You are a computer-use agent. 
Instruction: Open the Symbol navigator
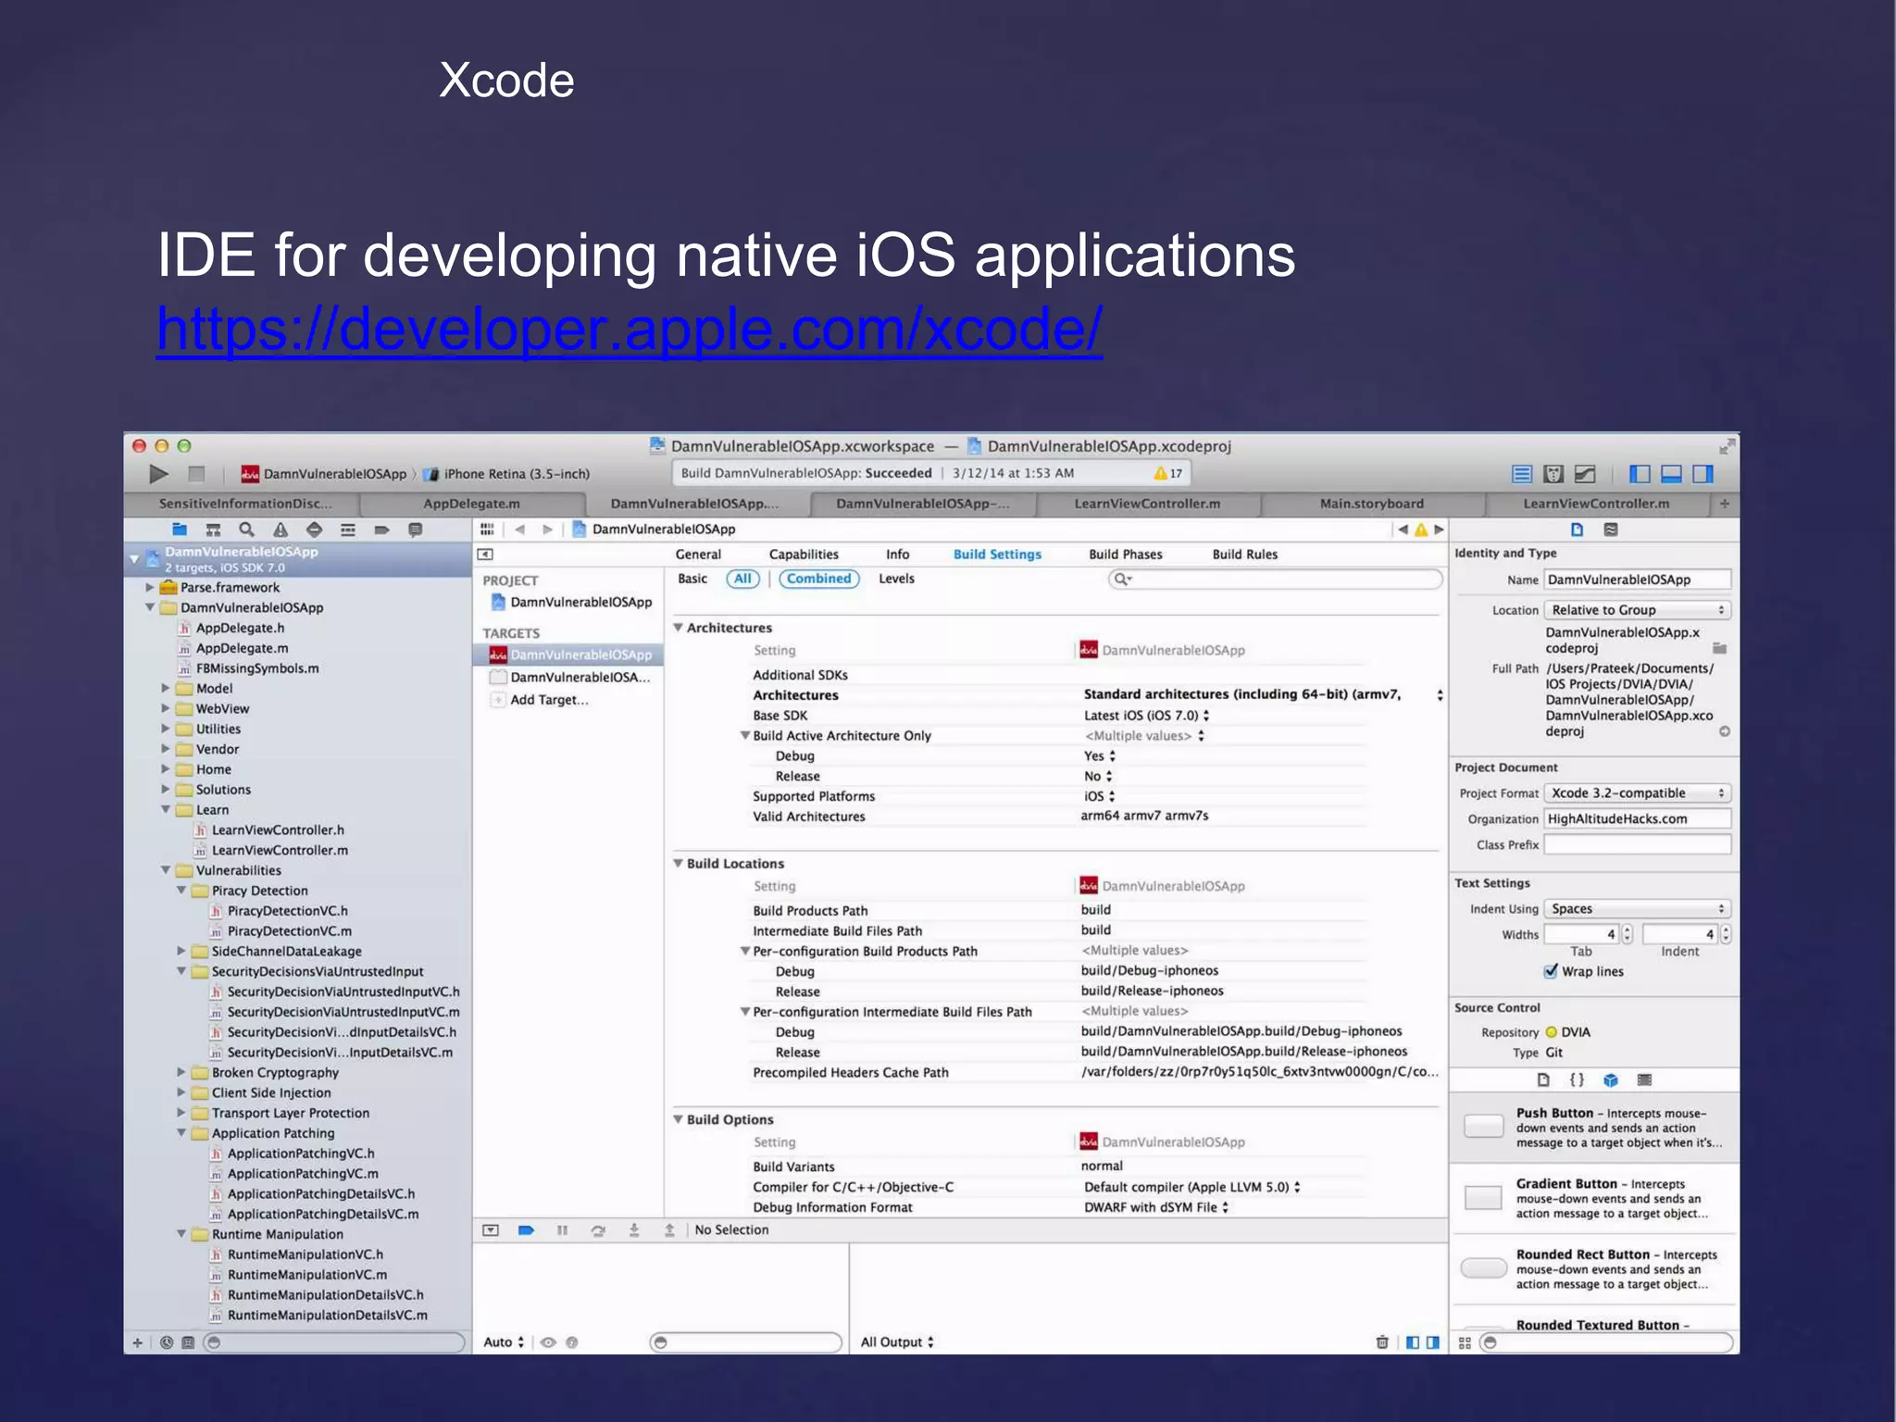(213, 530)
